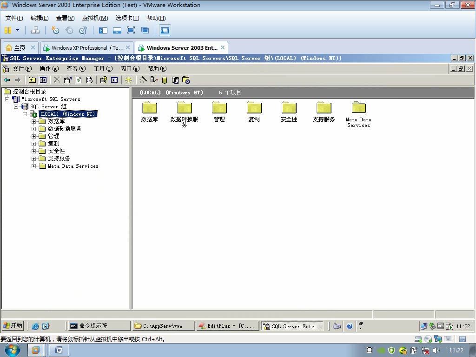Screen dimensions: 476x357
Task: Click VMware full screen mode icon
Action: (x=131, y=30)
